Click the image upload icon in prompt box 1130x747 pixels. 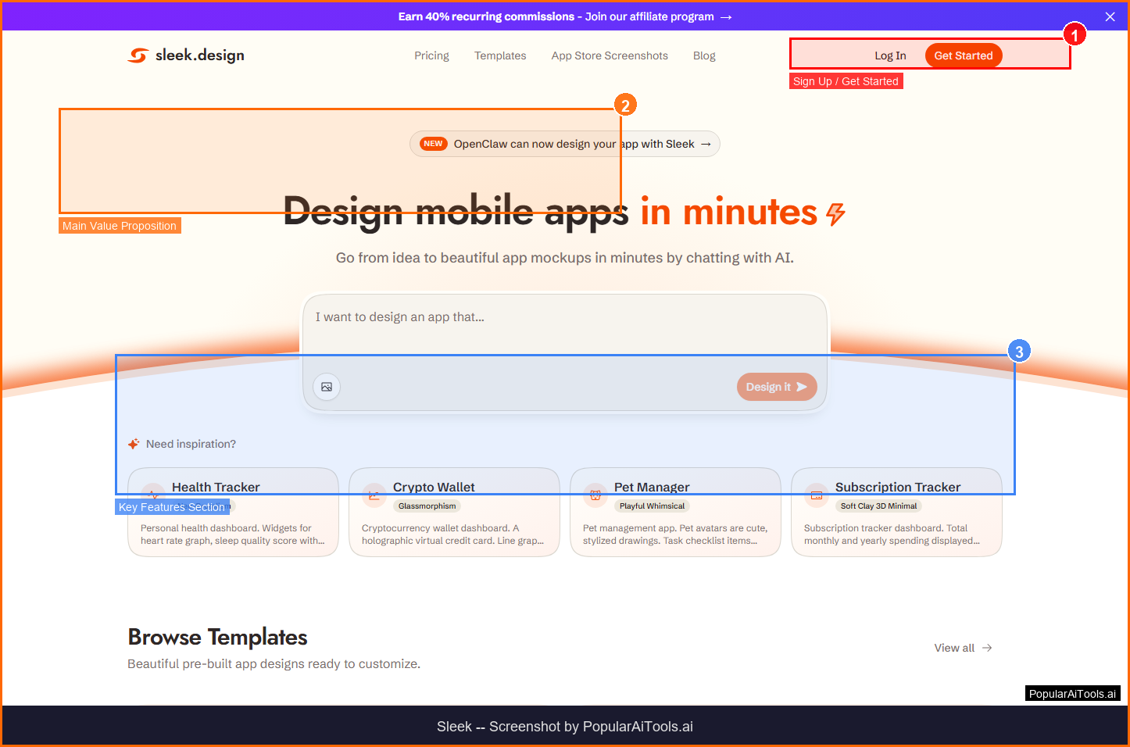[x=327, y=387]
